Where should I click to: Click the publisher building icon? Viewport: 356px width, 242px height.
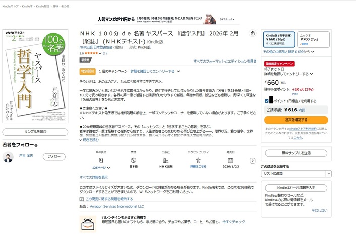166,159
